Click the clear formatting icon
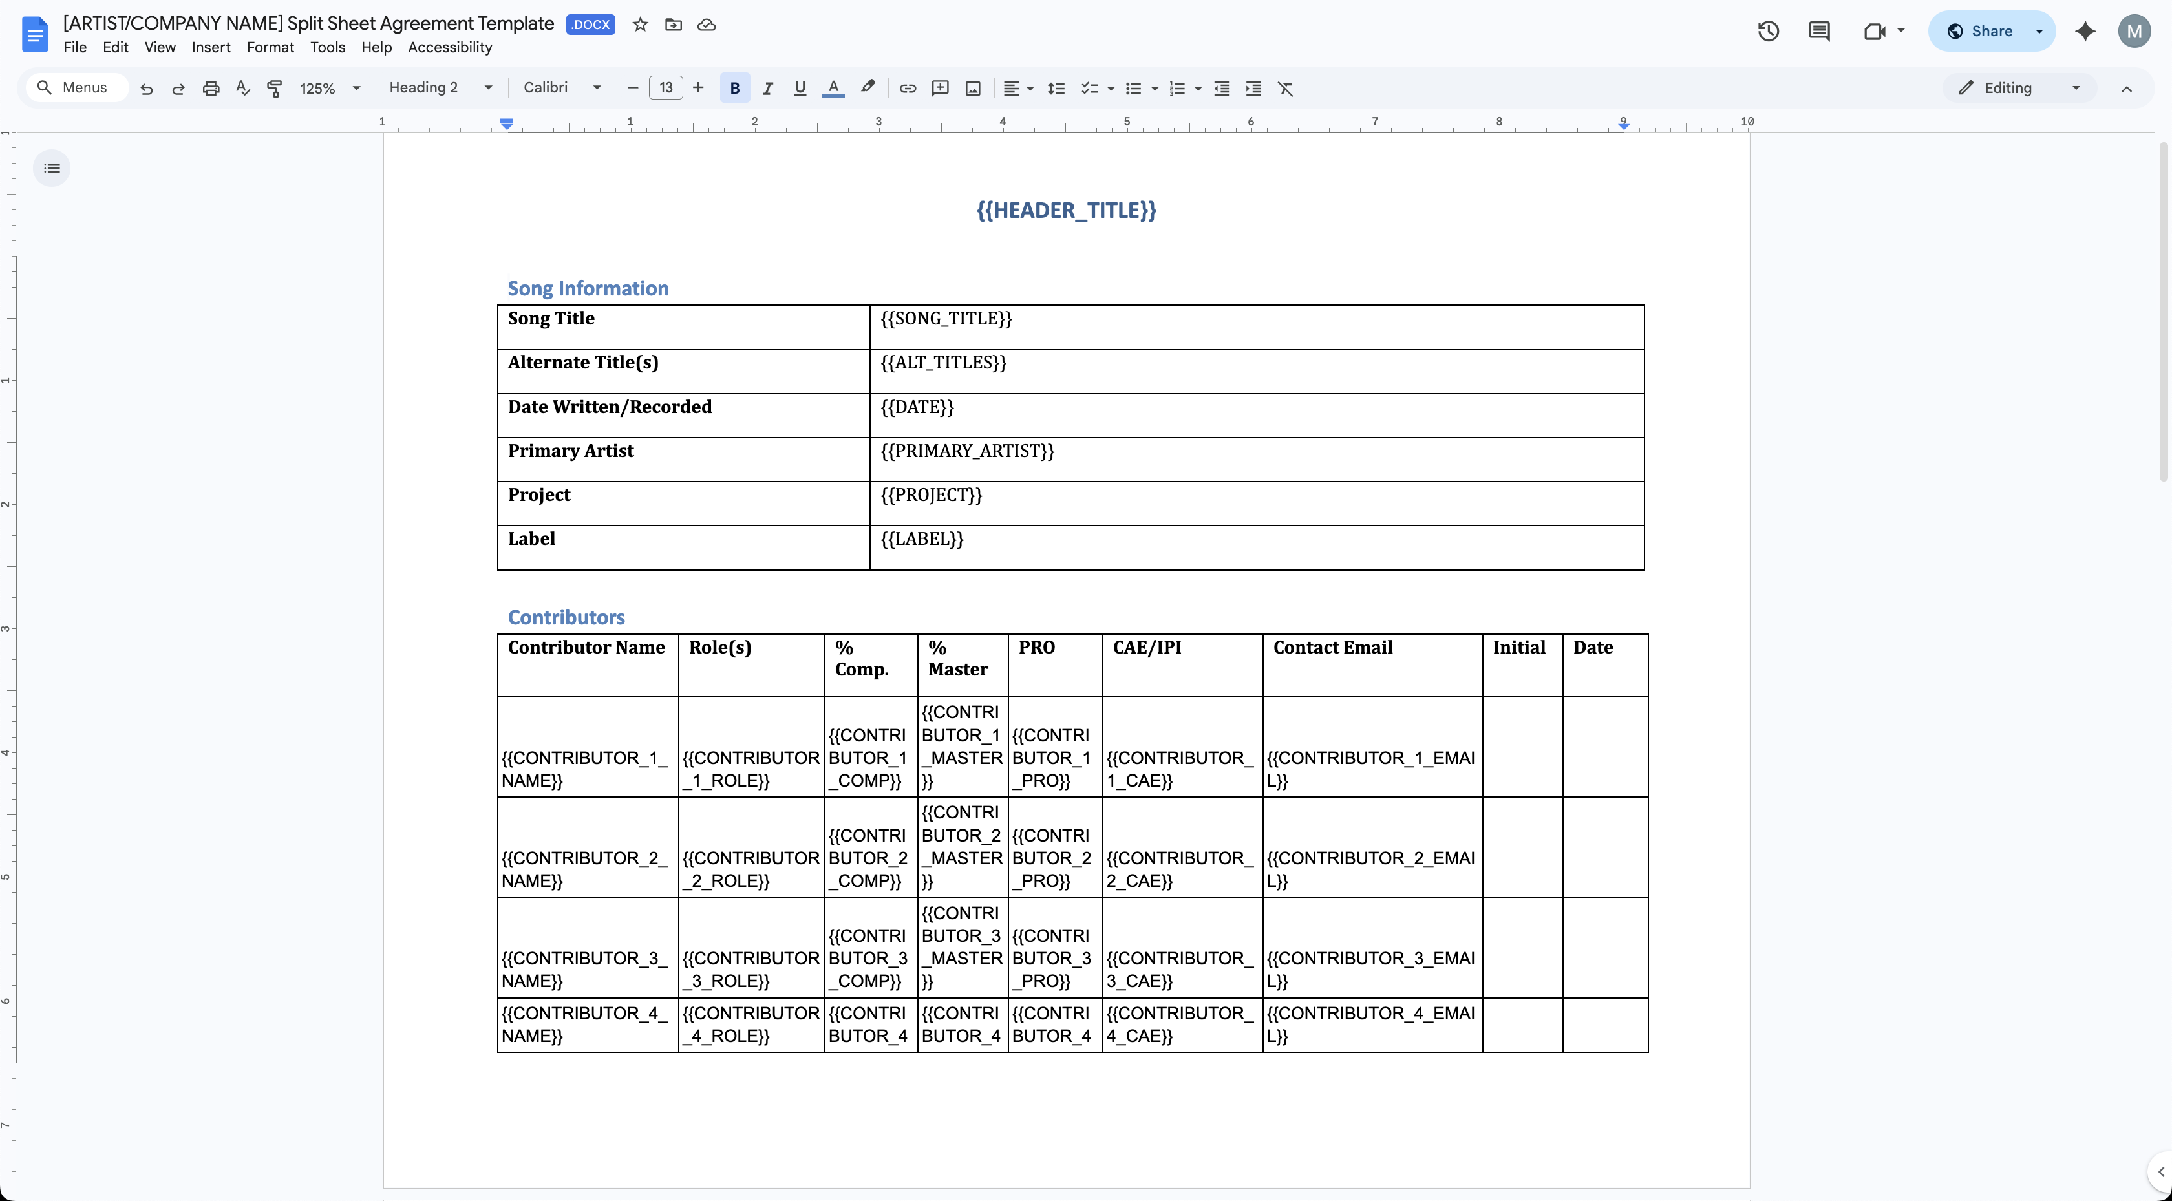 click(x=1285, y=89)
